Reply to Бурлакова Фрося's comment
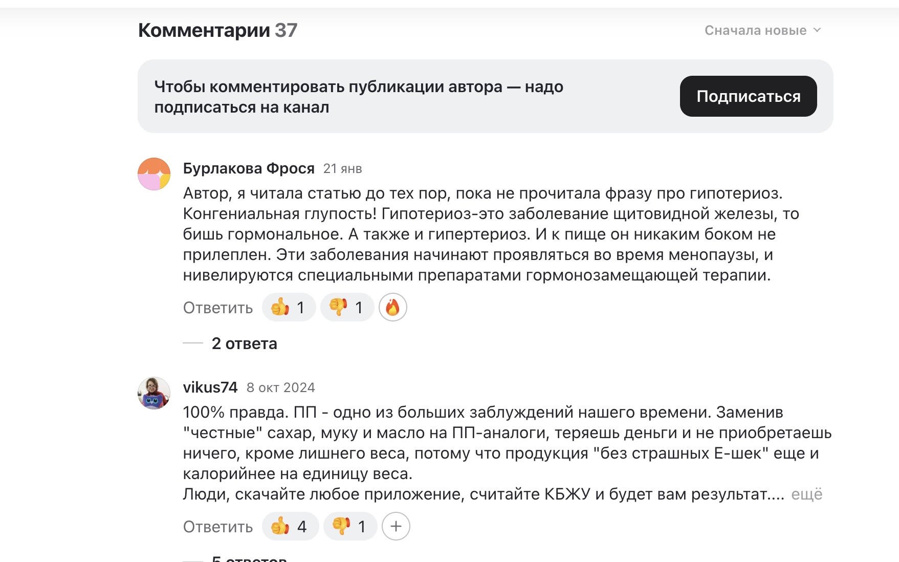 [x=218, y=308]
